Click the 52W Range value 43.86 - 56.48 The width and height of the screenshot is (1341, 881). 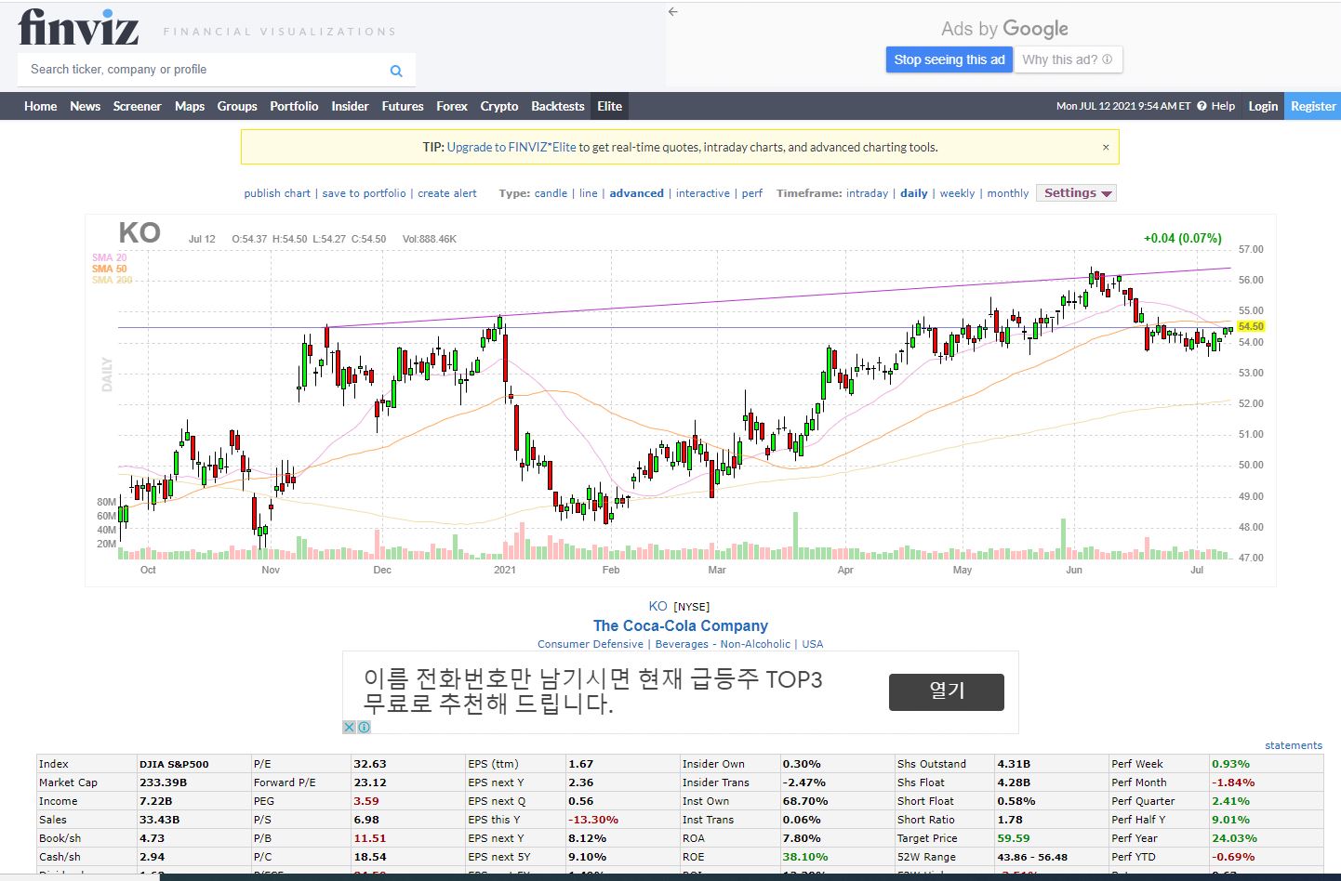pyautogui.click(x=1032, y=857)
